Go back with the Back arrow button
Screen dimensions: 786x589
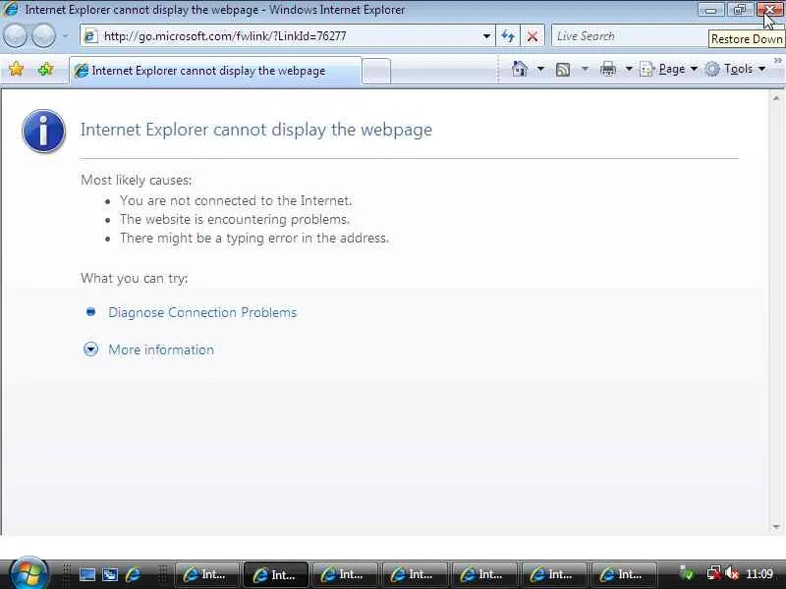15,36
